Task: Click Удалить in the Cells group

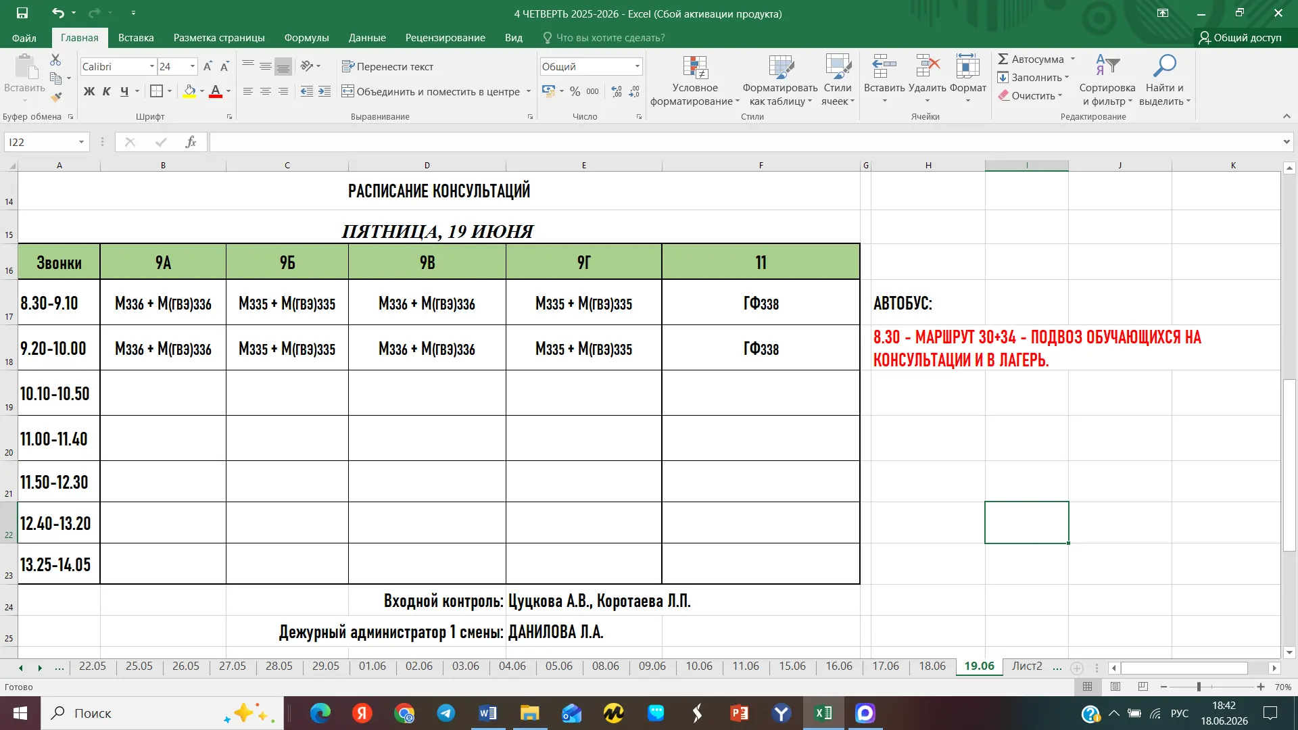Action: click(928, 78)
